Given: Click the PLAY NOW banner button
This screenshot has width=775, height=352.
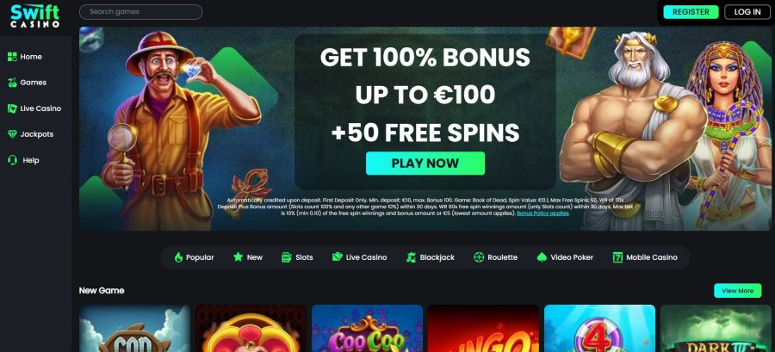Looking at the screenshot, I should 425,164.
